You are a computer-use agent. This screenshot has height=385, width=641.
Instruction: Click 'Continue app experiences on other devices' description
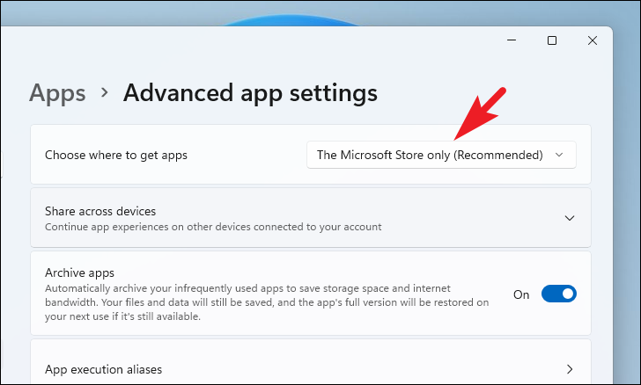(213, 227)
